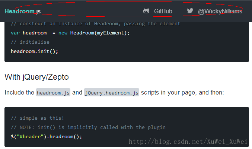Click the simple as this! comment
Screen dimensions: 252x149
(x=38, y=118)
